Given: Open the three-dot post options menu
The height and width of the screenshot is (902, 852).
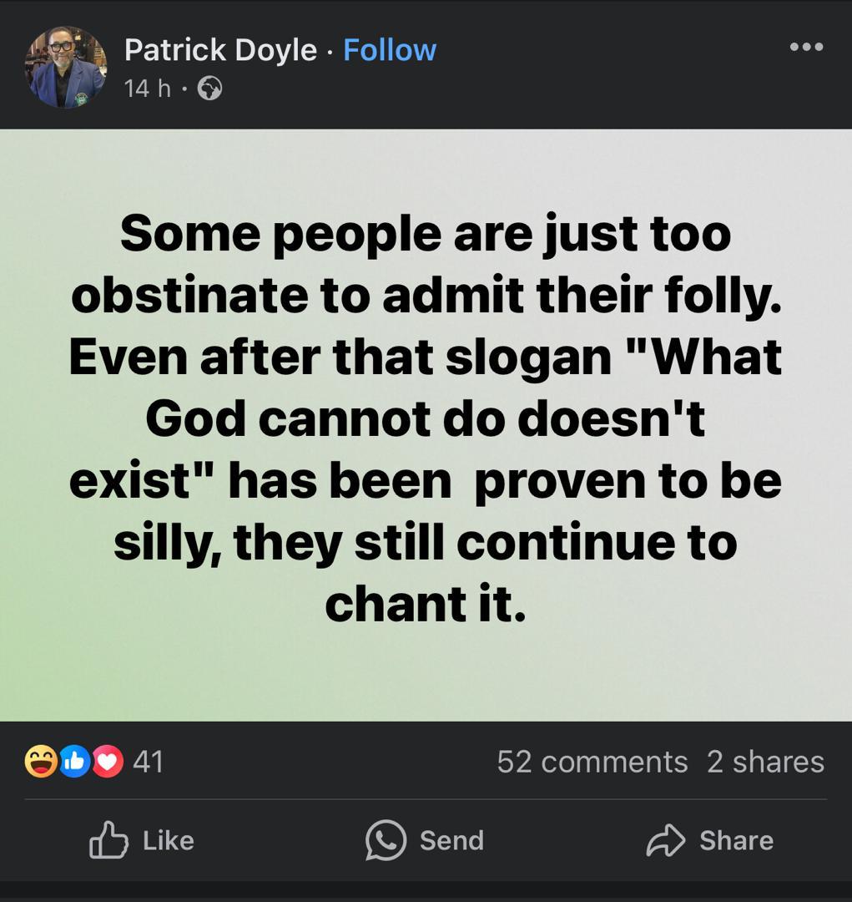Looking at the screenshot, I should point(806,47).
